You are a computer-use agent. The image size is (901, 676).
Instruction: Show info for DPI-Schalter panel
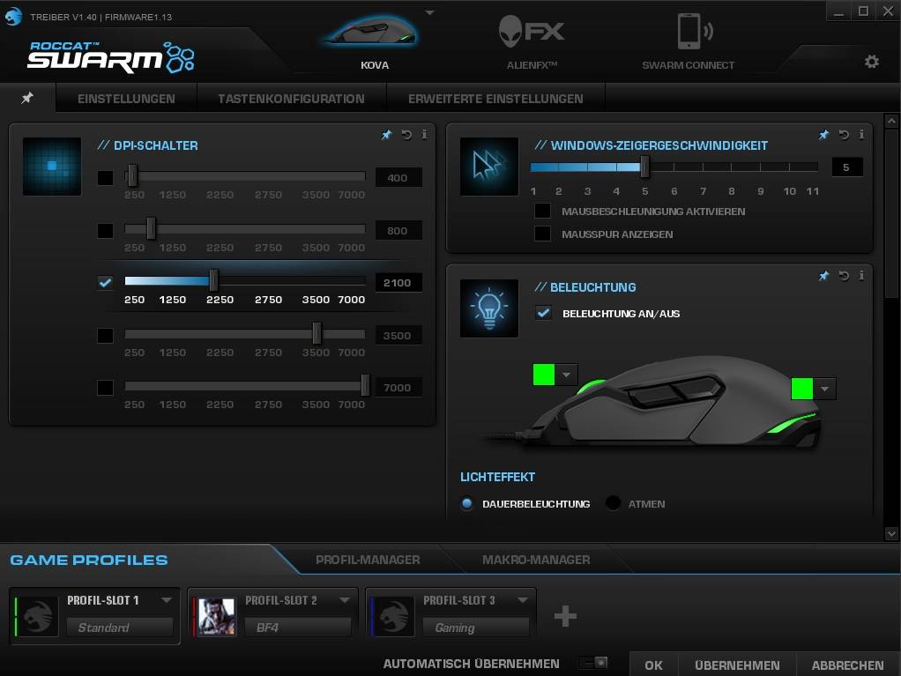pos(424,134)
